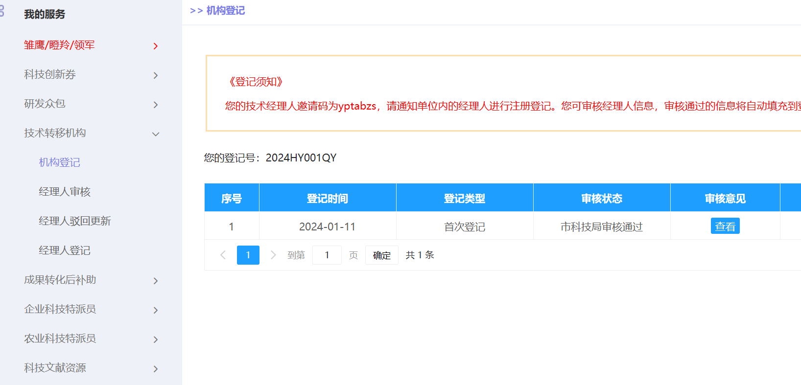801x385 pixels.
Task: Select the 技术转移机构 menu item
Action: click(55, 133)
